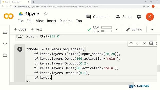
Task: Open the Tools menu
Action: 79,21
